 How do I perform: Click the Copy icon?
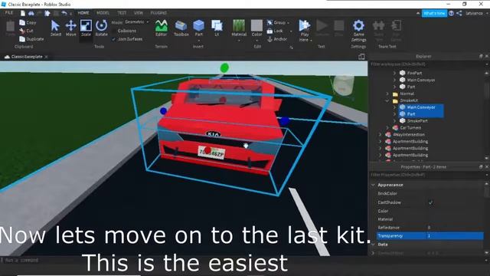tap(22, 22)
